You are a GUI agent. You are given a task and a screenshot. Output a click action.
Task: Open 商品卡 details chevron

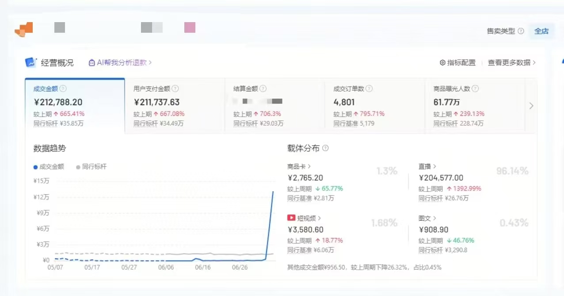click(309, 166)
